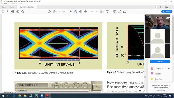Activate the Hand pan tool

coord(76,11)
